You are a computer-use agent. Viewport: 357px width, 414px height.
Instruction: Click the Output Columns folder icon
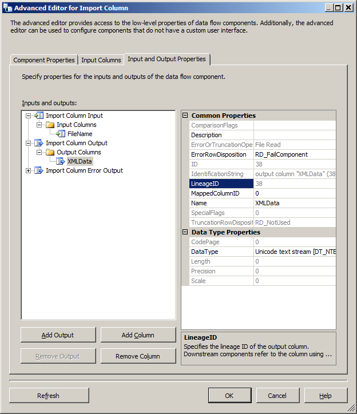coord(50,152)
